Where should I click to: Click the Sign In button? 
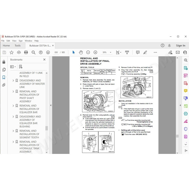(x=180, y=45)
